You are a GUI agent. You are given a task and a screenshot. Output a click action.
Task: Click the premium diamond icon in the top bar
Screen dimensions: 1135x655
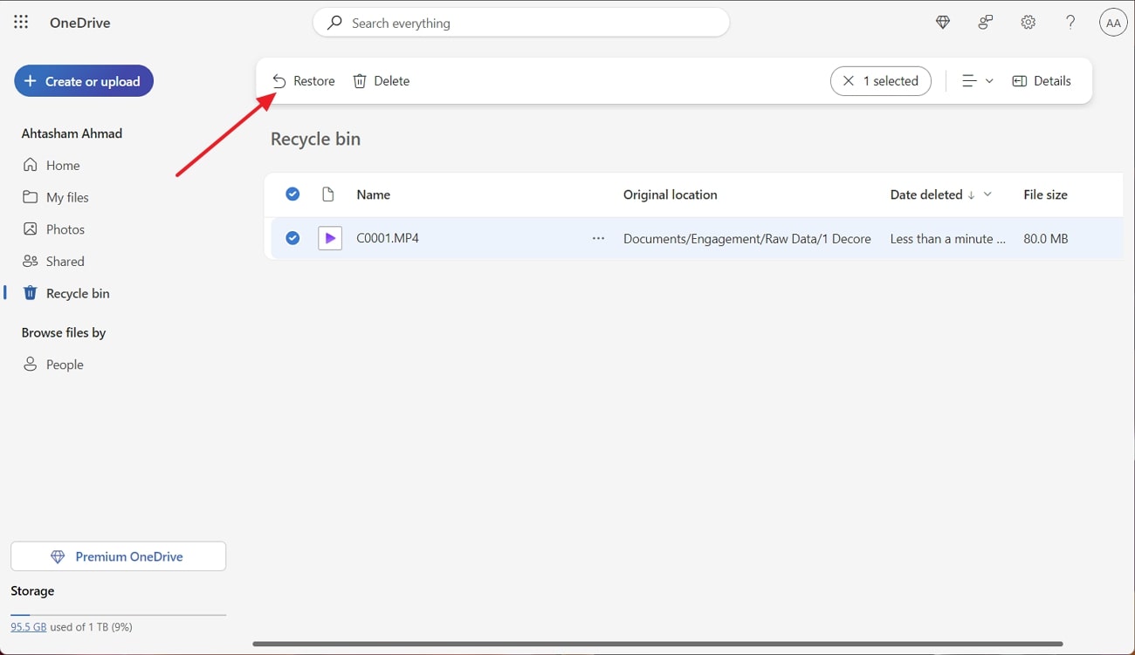(x=942, y=22)
